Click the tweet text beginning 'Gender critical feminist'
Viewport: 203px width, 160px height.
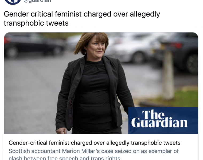(x=82, y=14)
